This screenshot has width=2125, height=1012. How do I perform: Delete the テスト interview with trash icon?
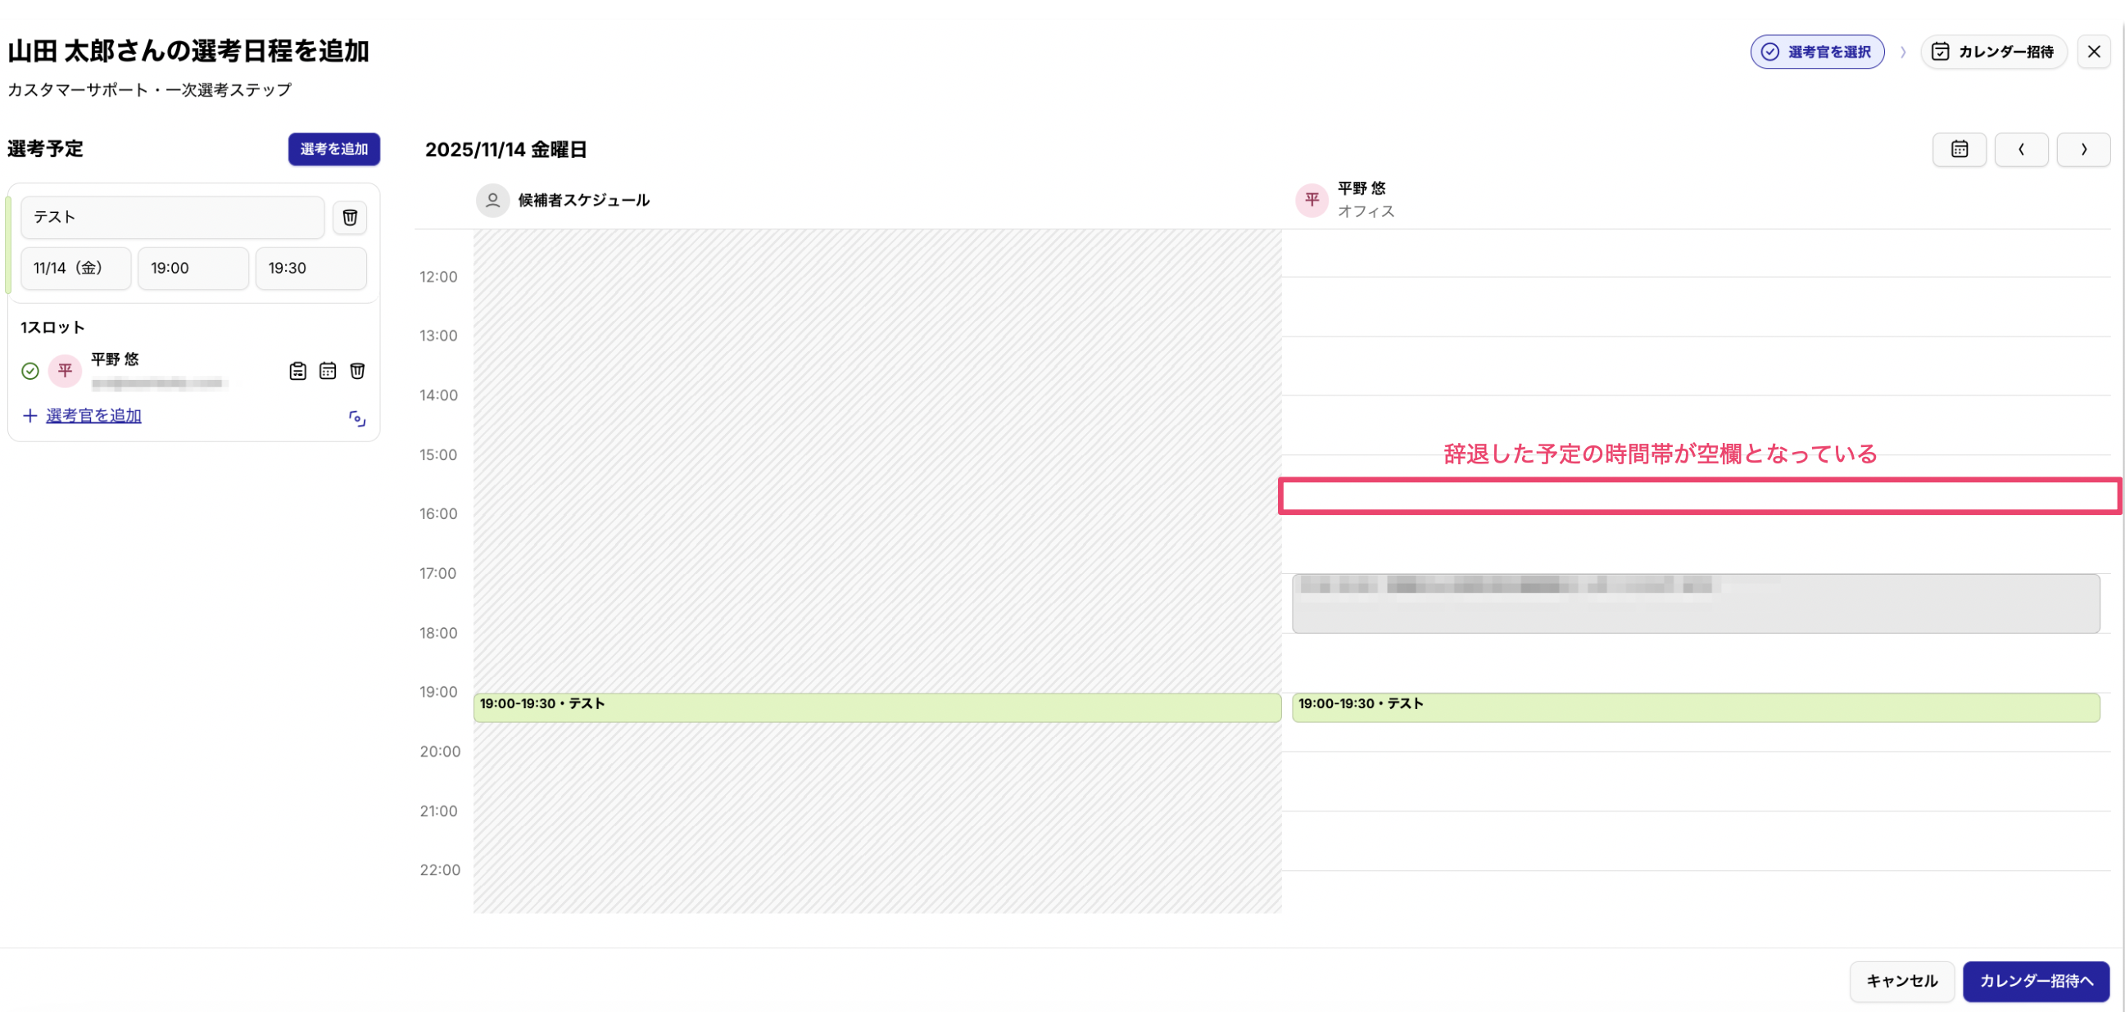[350, 218]
